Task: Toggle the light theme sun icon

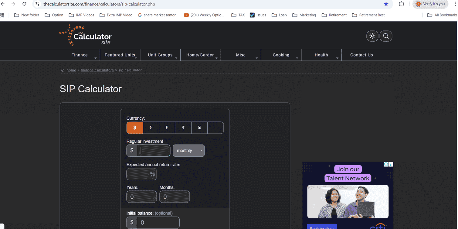Action: [x=372, y=36]
